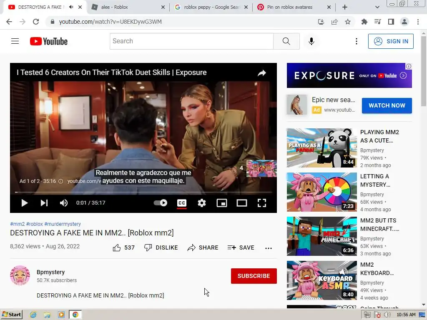Open the Windows Start menu
427x320 pixels.
[12, 315]
